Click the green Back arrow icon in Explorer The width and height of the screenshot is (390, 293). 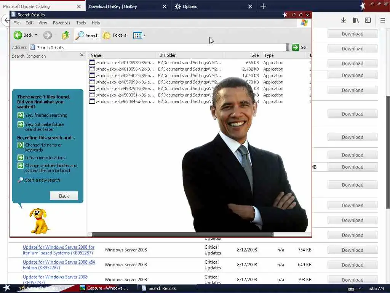[x=18, y=35]
